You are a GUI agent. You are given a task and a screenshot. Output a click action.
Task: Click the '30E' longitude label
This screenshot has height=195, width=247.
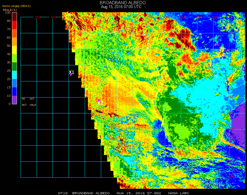click(215, 17)
